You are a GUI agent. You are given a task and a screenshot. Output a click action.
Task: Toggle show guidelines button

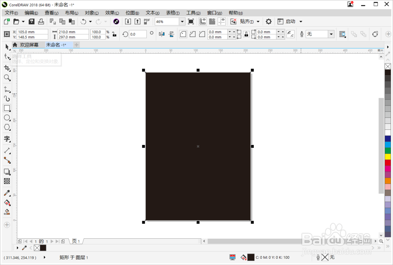click(x=222, y=22)
